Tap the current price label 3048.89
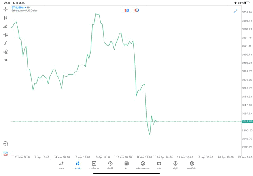 (x=247, y=121)
